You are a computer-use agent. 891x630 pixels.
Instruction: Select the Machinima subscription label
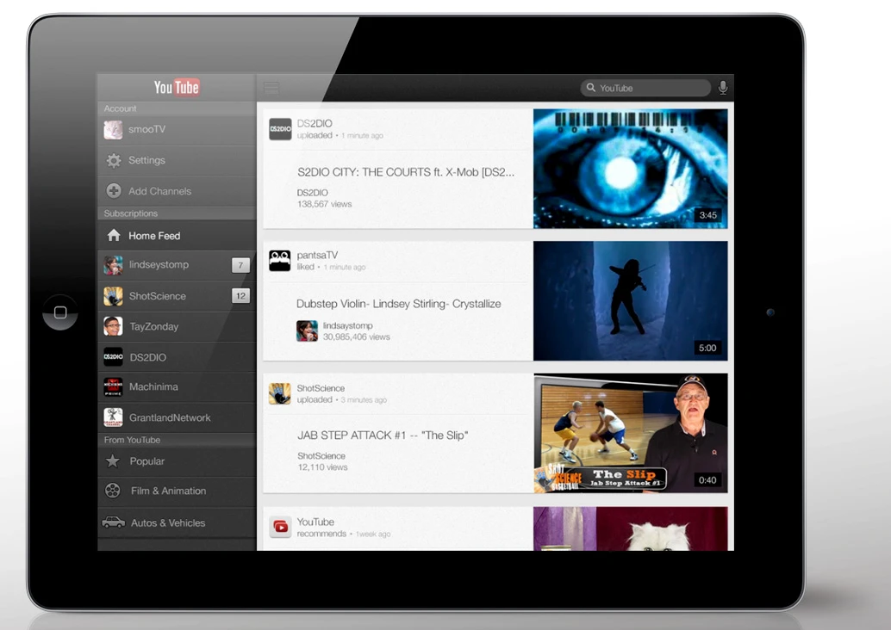(153, 386)
